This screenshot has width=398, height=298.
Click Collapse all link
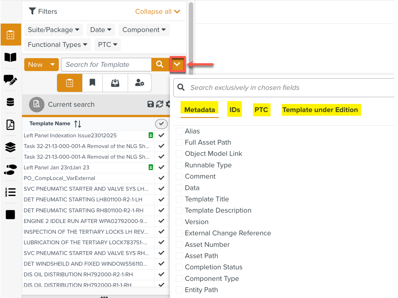[x=157, y=11]
